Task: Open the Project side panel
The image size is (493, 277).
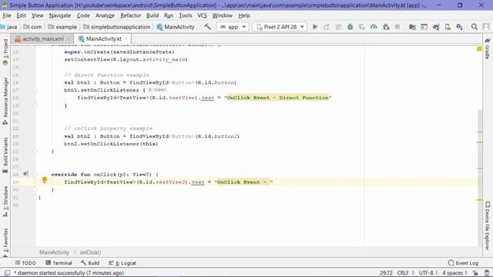Action: (5, 52)
